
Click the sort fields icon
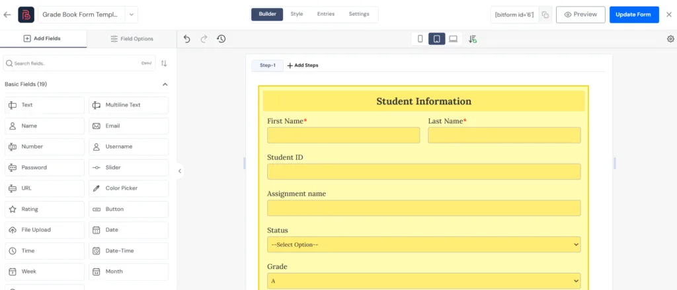point(164,63)
